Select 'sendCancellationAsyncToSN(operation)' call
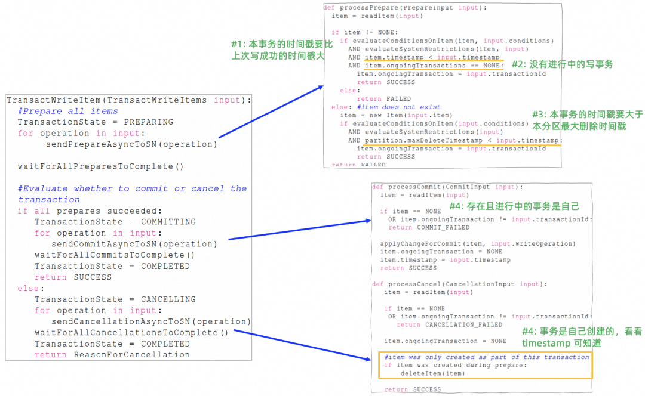Screen dimensions: 645x396 [151, 322]
